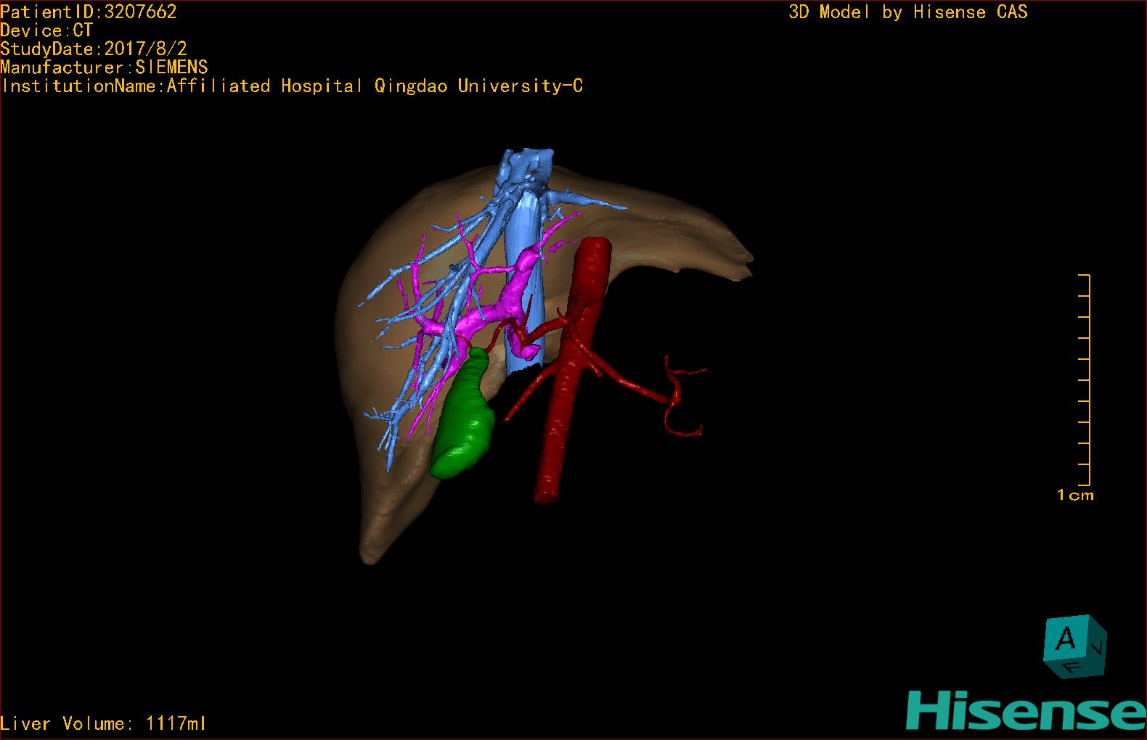
Task: Click the 'Manufacturer:SIEMENS' text
Action: [104, 67]
